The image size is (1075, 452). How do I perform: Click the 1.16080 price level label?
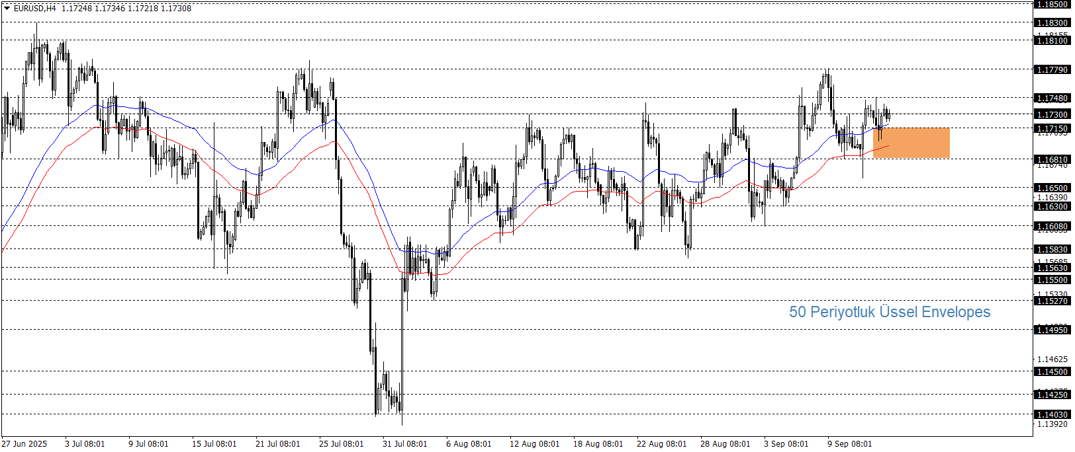(x=1052, y=226)
